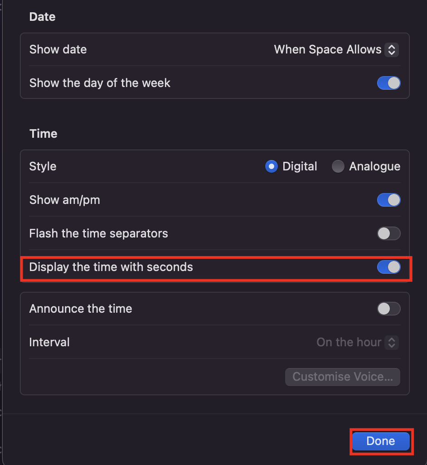The image size is (427, 465).
Task: Click the "Announce the time" label
Action: click(80, 309)
